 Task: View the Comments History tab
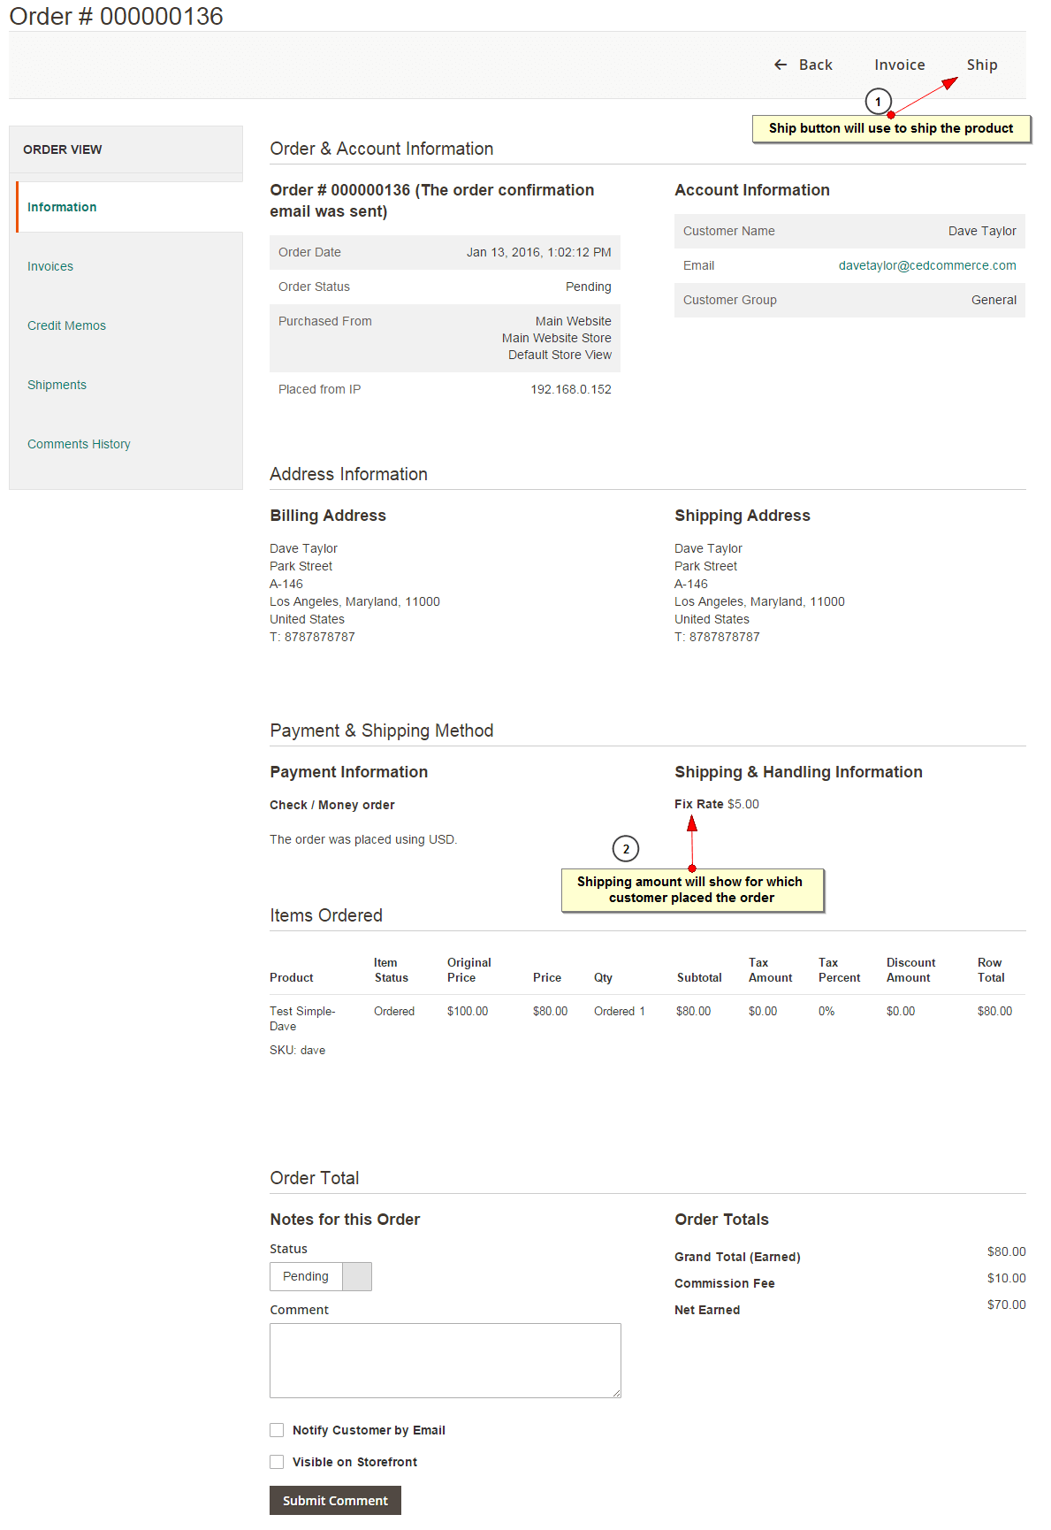tap(79, 444)
